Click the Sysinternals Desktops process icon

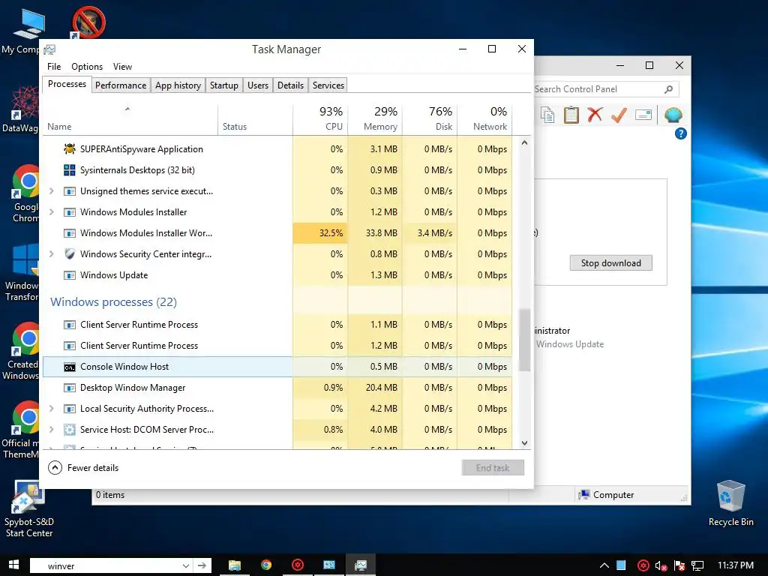[x=70, y=170]
